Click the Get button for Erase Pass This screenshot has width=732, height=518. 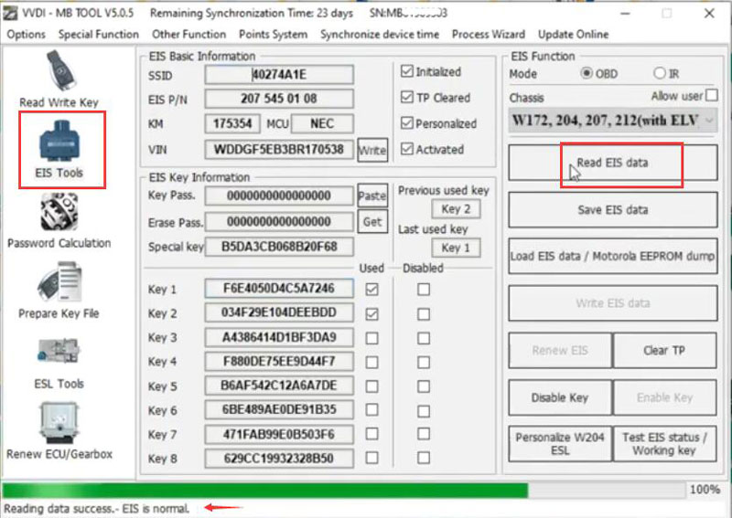coord(372,221)
